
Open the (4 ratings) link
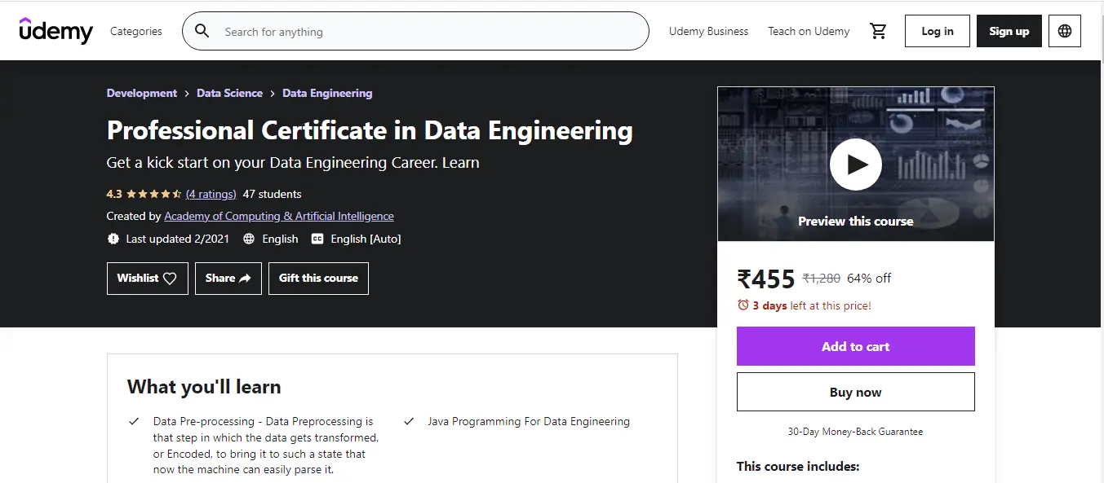point(211,194)
